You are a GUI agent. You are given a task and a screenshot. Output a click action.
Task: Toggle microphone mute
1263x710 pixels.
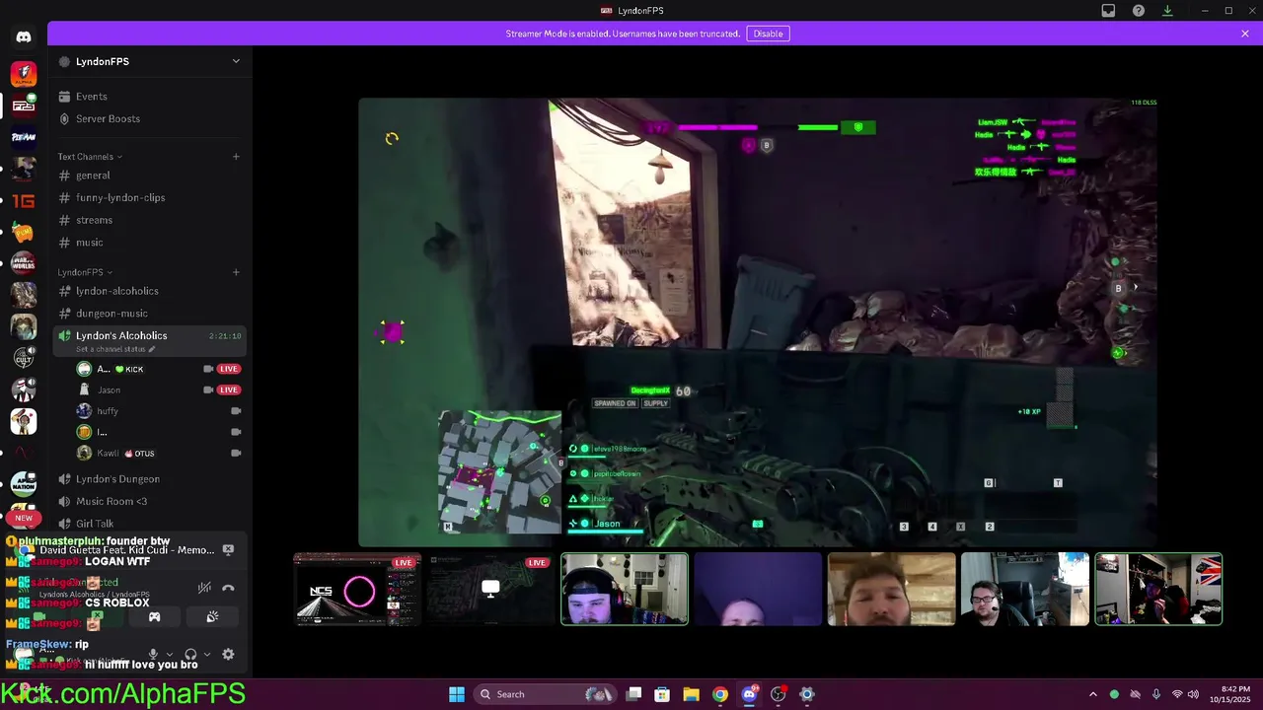[x=152, y=654]
